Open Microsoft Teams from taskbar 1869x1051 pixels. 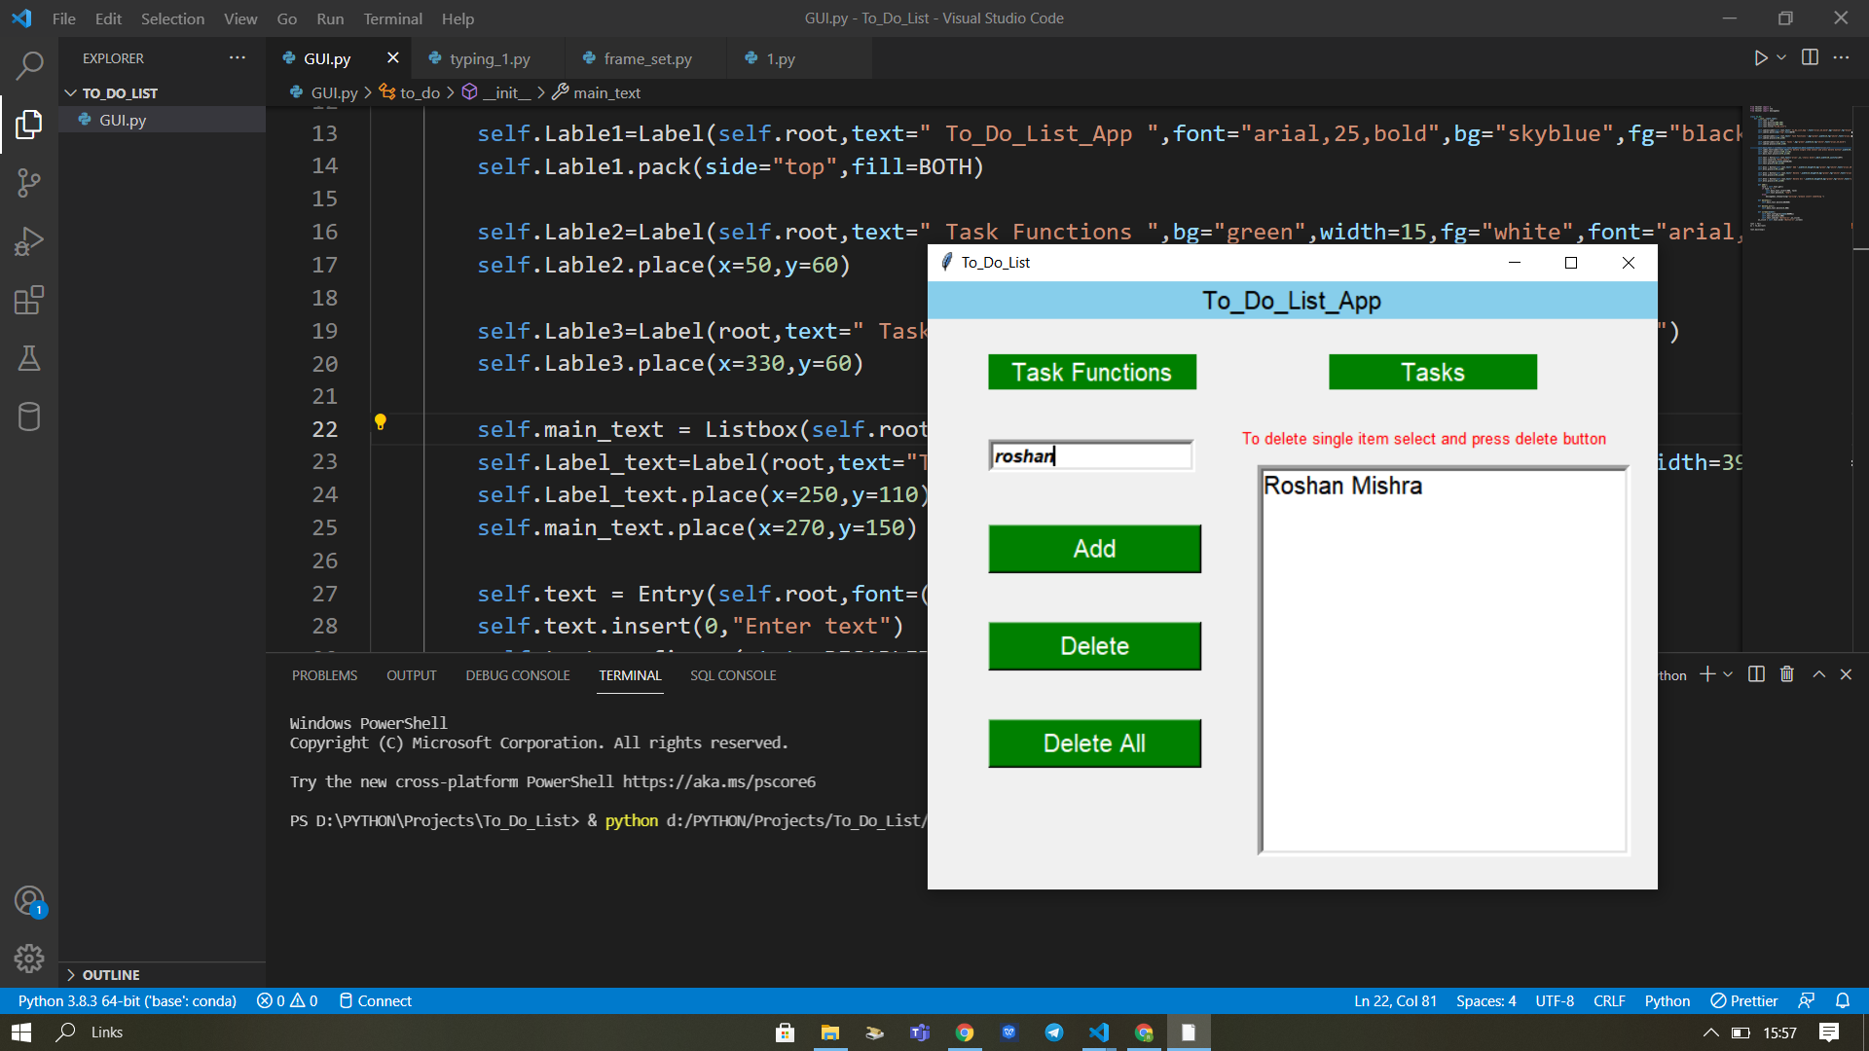pos(920,1033)
